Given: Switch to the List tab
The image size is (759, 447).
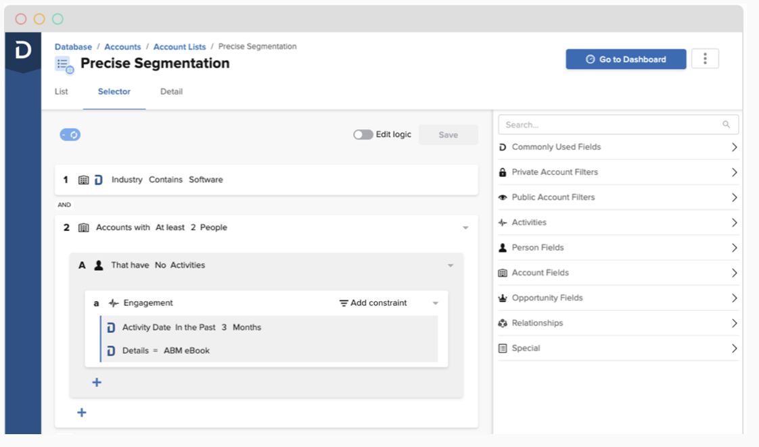Looking at the screenshot, I should (62, 92).
